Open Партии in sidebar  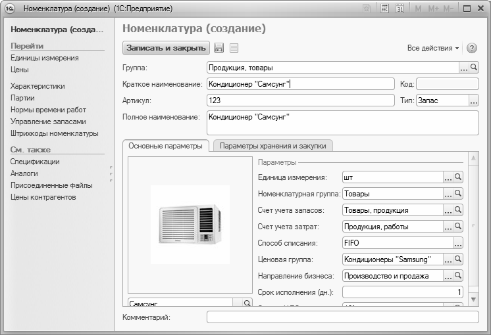(x=22, y=98)
